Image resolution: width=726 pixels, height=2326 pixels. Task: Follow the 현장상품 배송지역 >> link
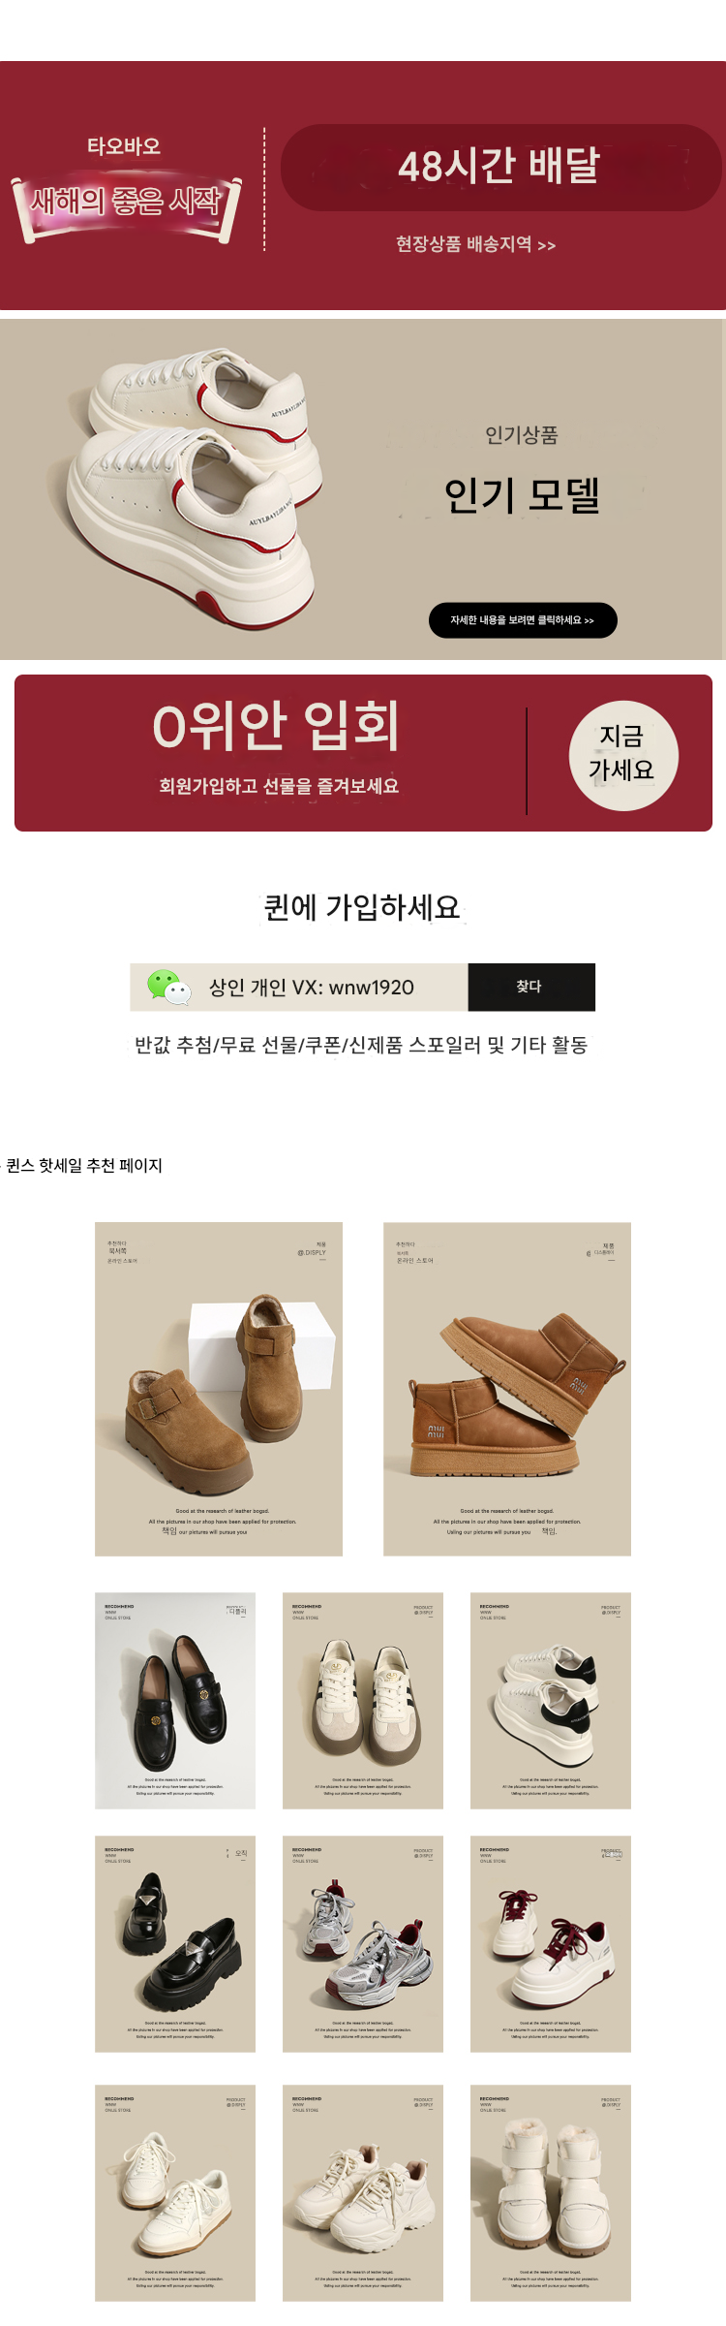click(x=475, y=244)
